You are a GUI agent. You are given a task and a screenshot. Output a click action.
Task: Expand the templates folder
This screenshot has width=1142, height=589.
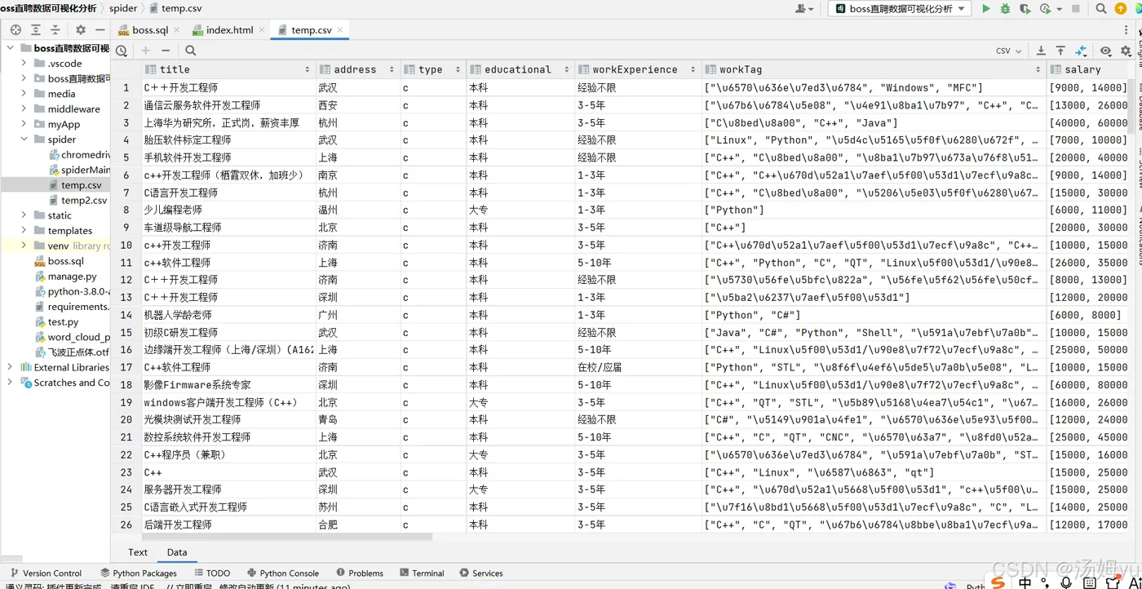tap(24, 231)
